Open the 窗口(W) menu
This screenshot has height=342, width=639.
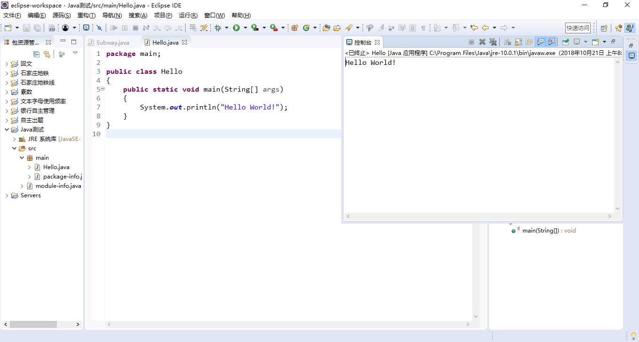click(x=214, y=16)
